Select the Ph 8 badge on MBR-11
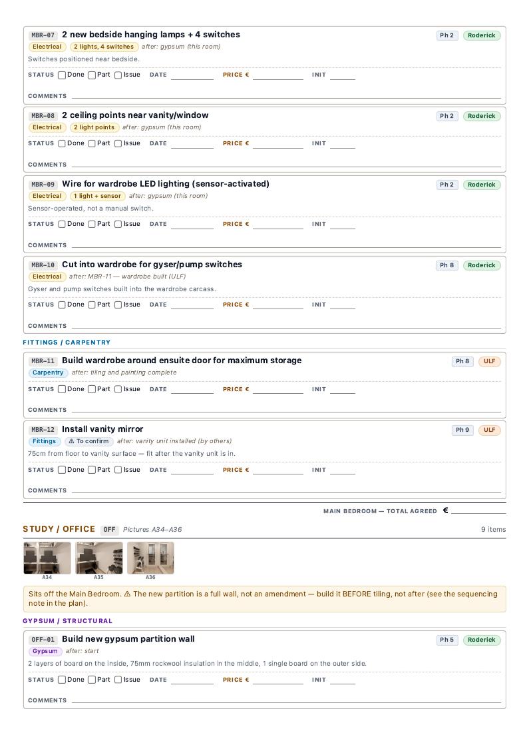Screen dimensions: 529x749 pyautogui.click(x=462, y=361)
